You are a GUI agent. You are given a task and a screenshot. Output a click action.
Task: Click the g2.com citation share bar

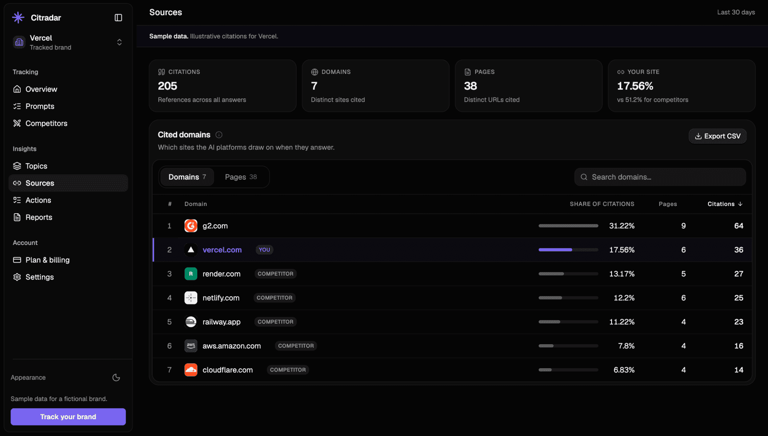pyautogui.click(x=568, y=226)
